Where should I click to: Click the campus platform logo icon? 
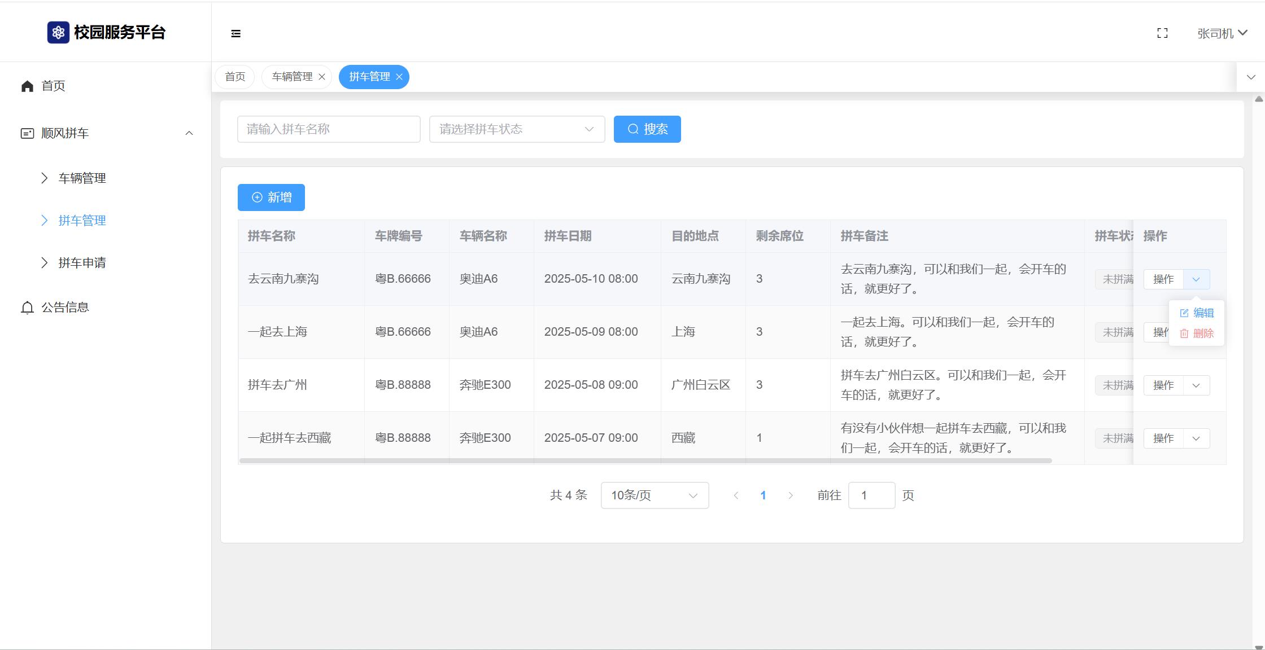[x=58, y=32]
